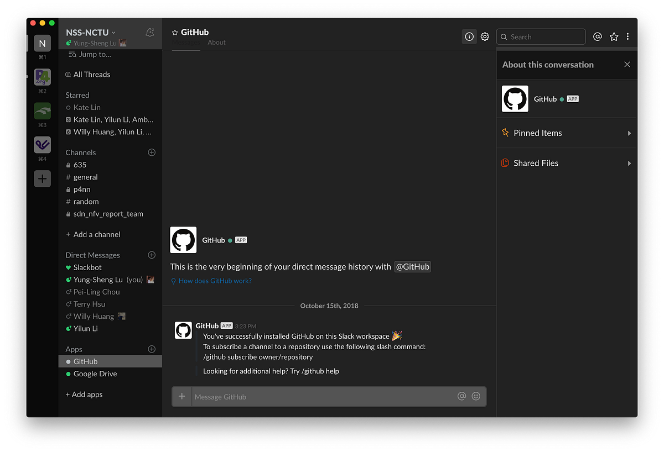The height and width of the screenshot is (452, 664).
Task: Switch to the Messages tab
Action: (186, 43)
